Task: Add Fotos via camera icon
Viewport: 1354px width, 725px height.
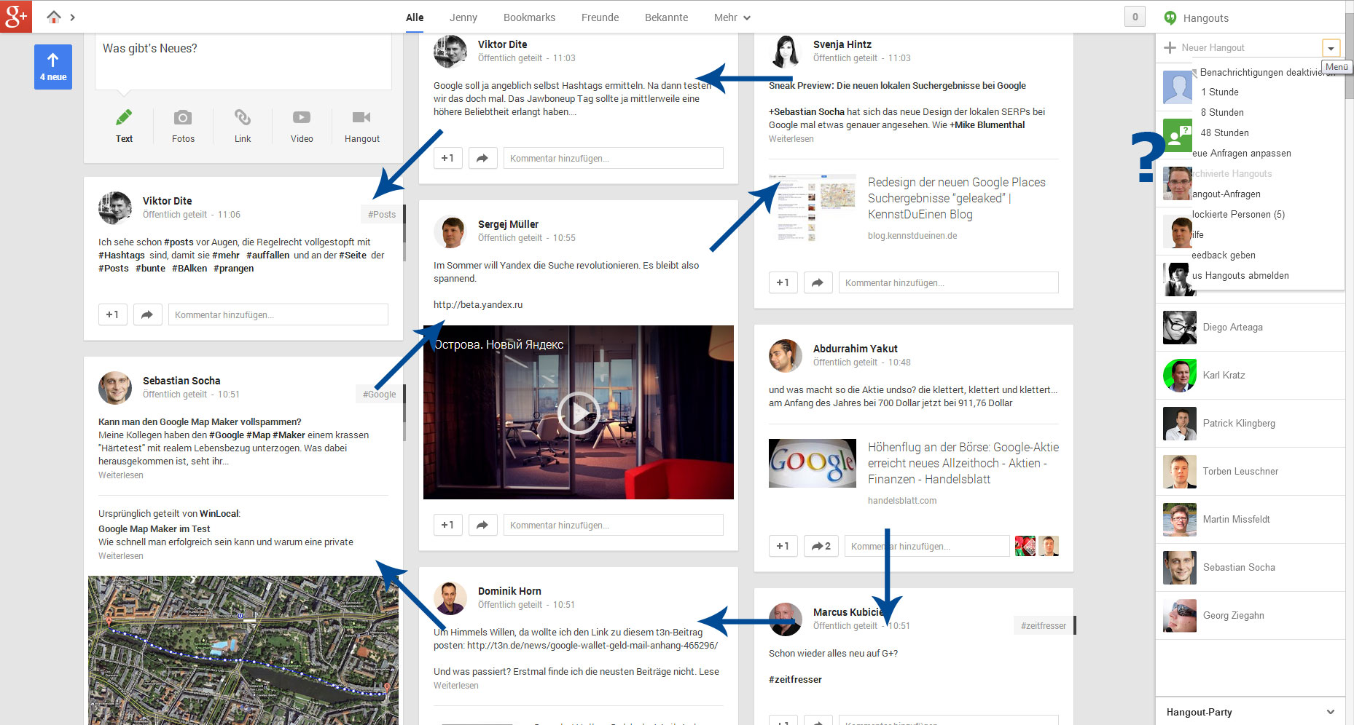Action: pyautogui.click(x=183, y=117)
